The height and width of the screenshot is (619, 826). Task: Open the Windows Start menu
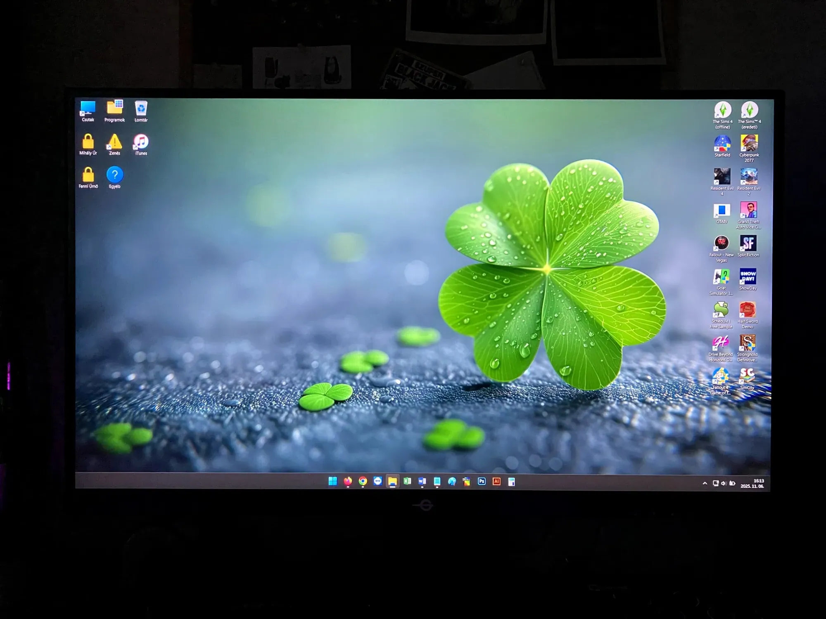(x=332, y=481)
